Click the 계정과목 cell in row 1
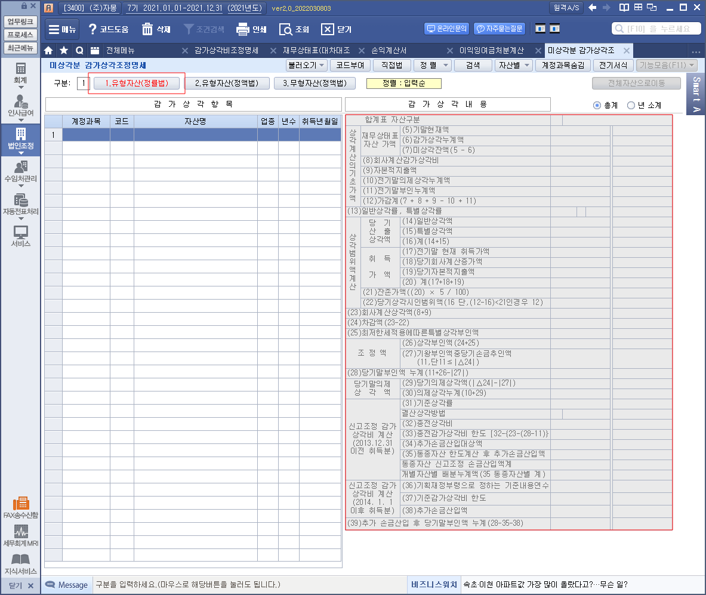706x595 pixels. tap(86, 135)
